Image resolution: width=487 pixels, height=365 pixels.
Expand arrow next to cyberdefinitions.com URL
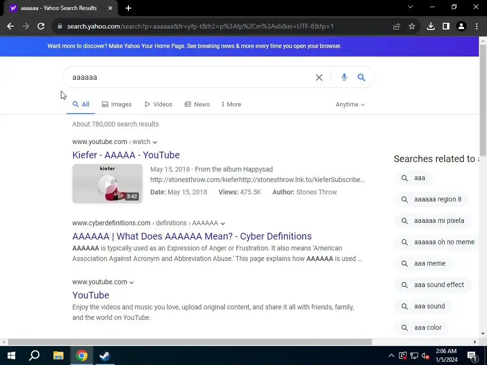223,223
